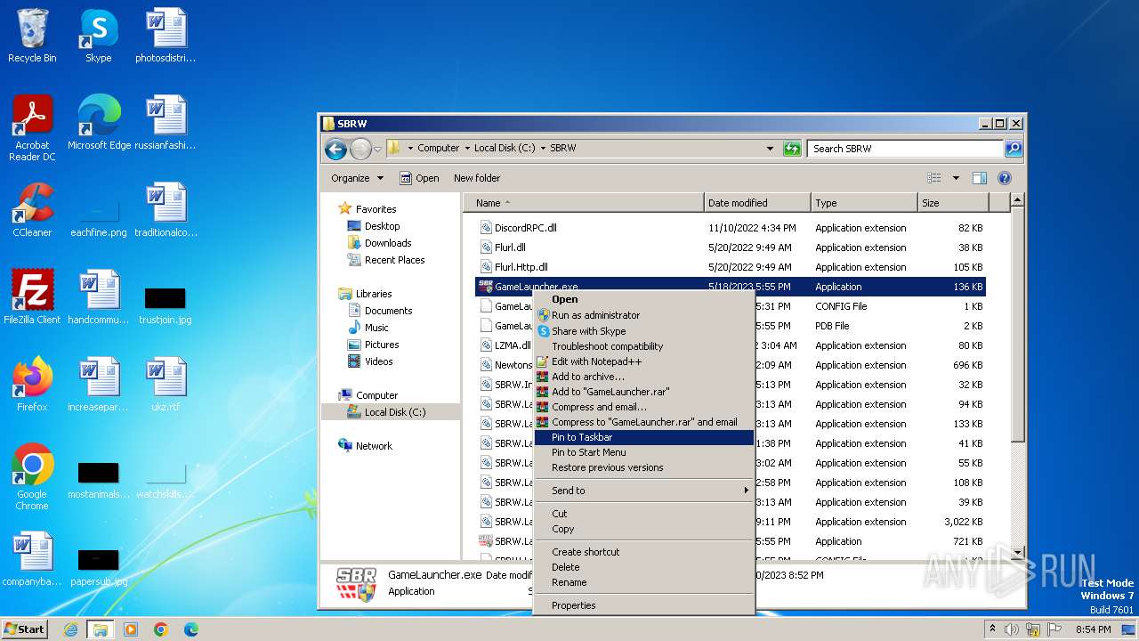This screenshot has width=1139, height=641.
Task: Choose Open in the context menu
Action: (643, 300)
